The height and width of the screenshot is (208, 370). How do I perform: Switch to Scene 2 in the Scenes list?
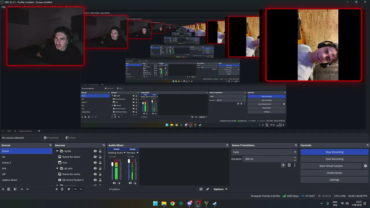[26, 163]
